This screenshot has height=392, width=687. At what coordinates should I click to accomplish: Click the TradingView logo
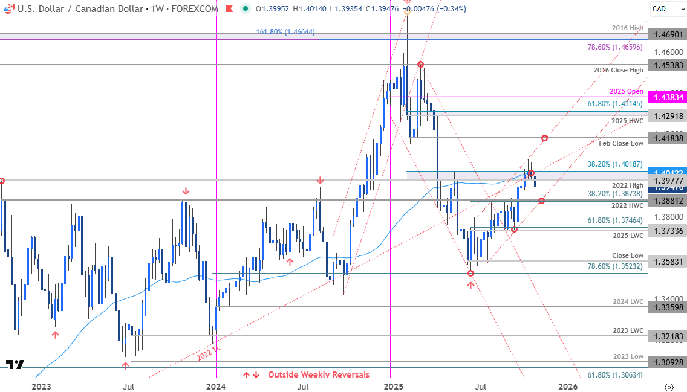click(15, 364)
